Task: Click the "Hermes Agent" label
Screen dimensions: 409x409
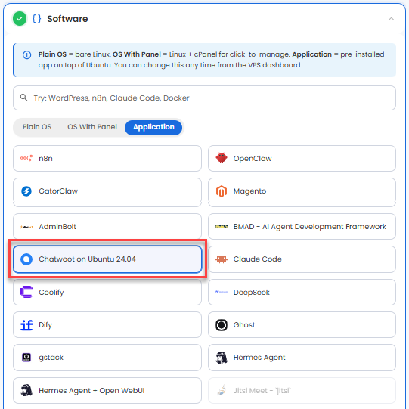Action: point(259,358)
